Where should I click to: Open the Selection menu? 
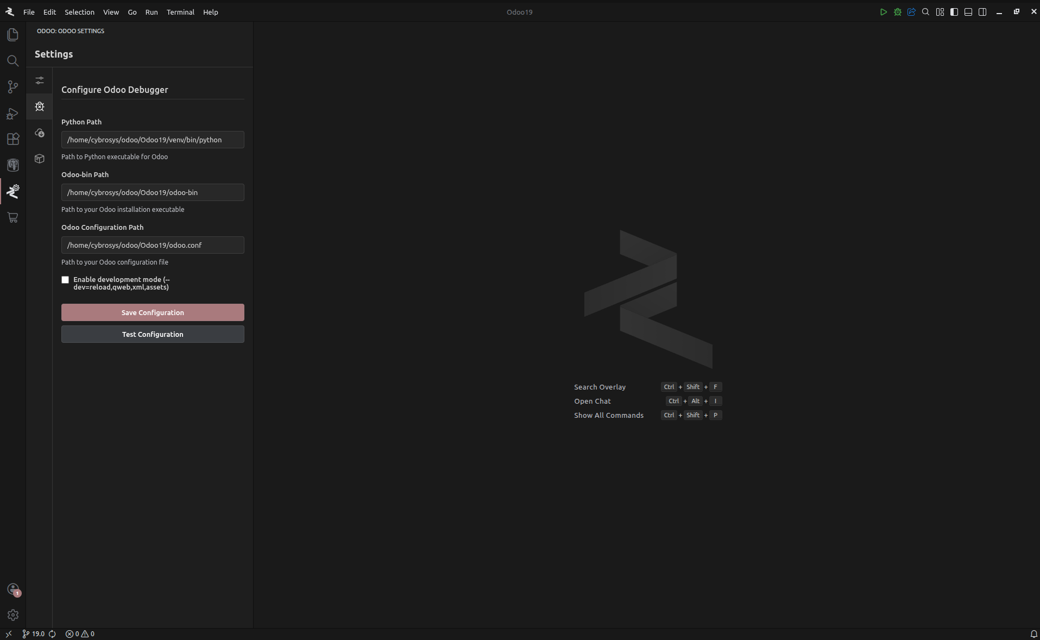point(79,12)
